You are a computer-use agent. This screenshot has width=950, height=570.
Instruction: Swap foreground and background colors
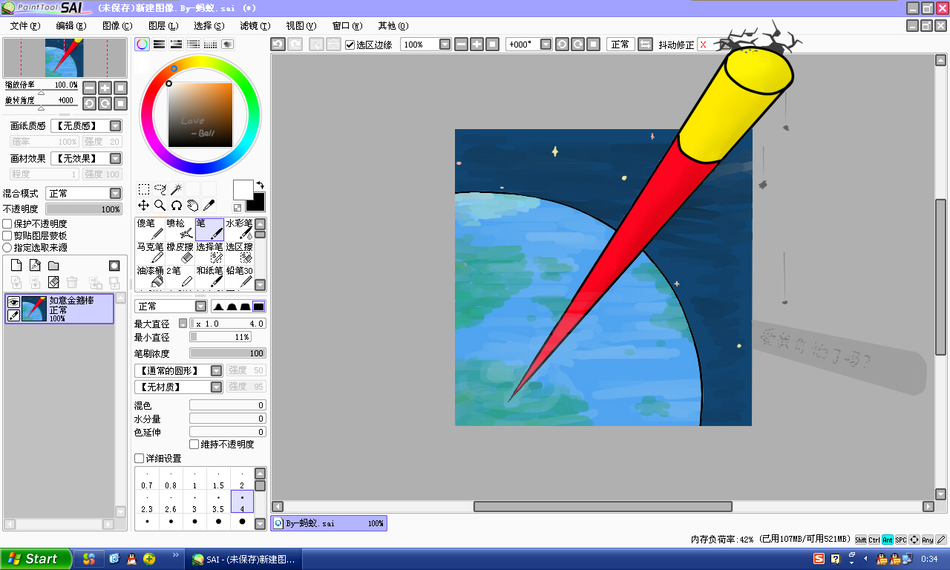click(x=260, y=185)
